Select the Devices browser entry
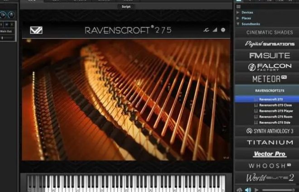Viewport: 299px width, 192px height. [x=247, y=12]
